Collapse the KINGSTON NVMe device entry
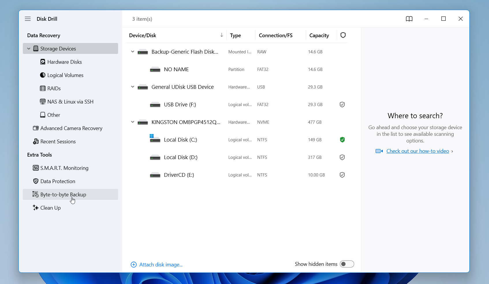The width and height of the screenshot is (489, 284). point(132,122)
